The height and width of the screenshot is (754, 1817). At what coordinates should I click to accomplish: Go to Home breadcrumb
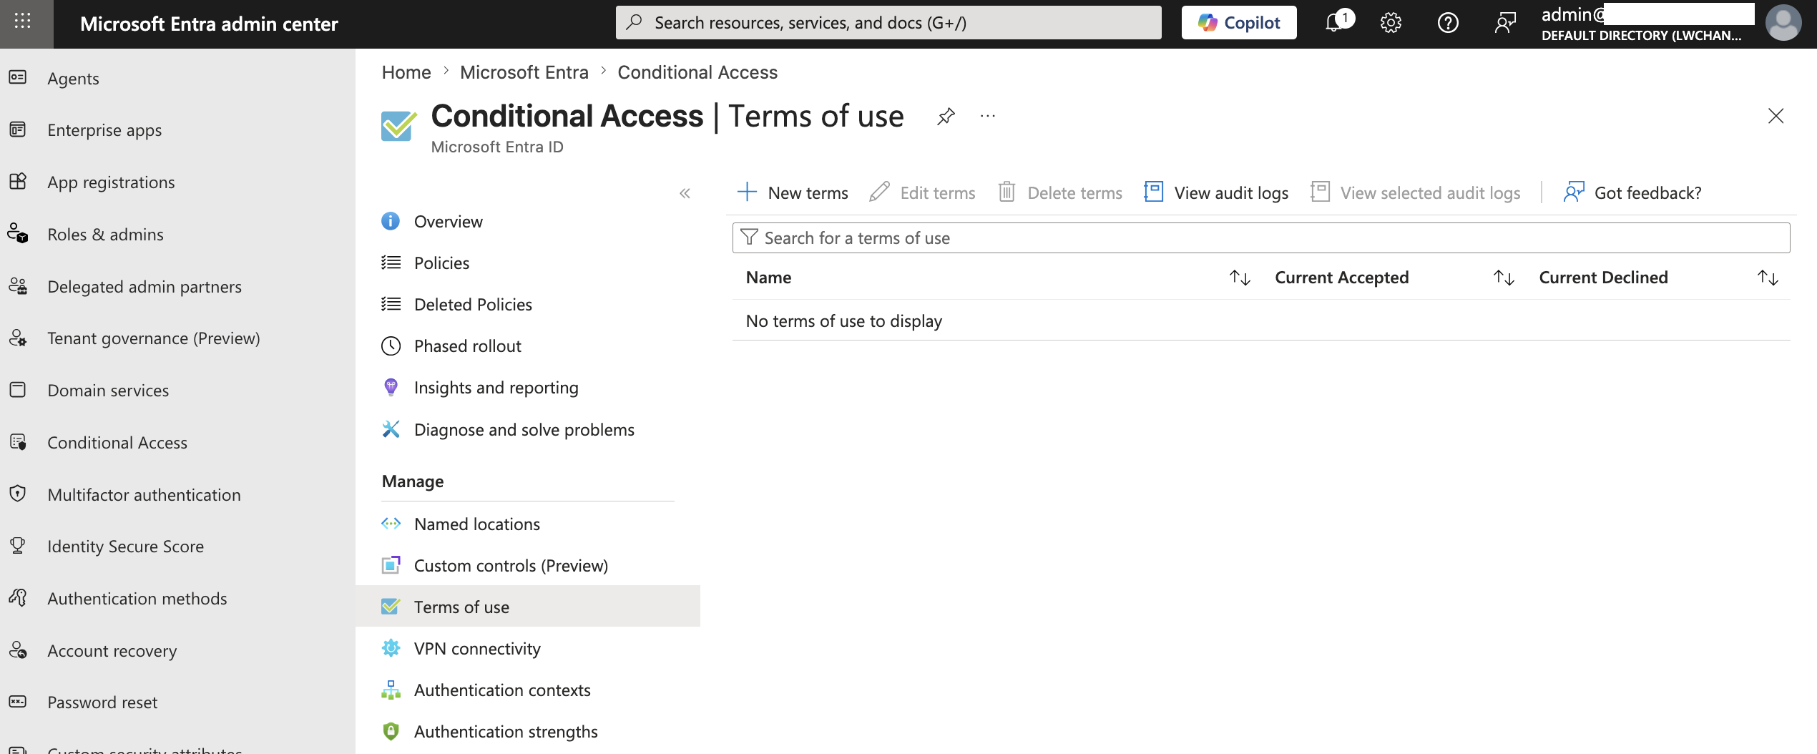(x=406, y=72)
